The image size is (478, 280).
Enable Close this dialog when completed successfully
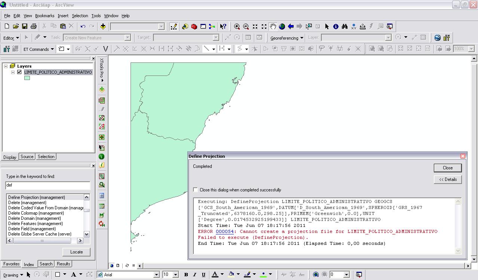pos(195,190)
